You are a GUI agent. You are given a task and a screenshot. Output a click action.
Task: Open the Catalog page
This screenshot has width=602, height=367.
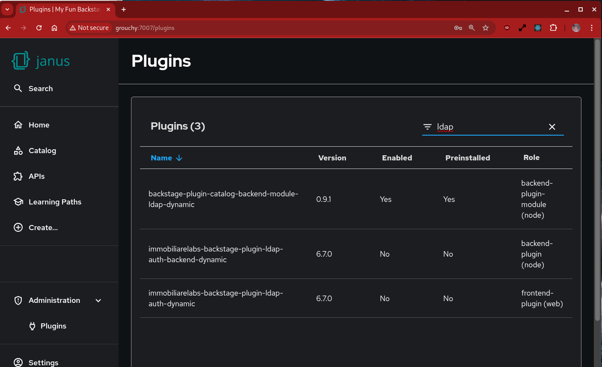42,151
